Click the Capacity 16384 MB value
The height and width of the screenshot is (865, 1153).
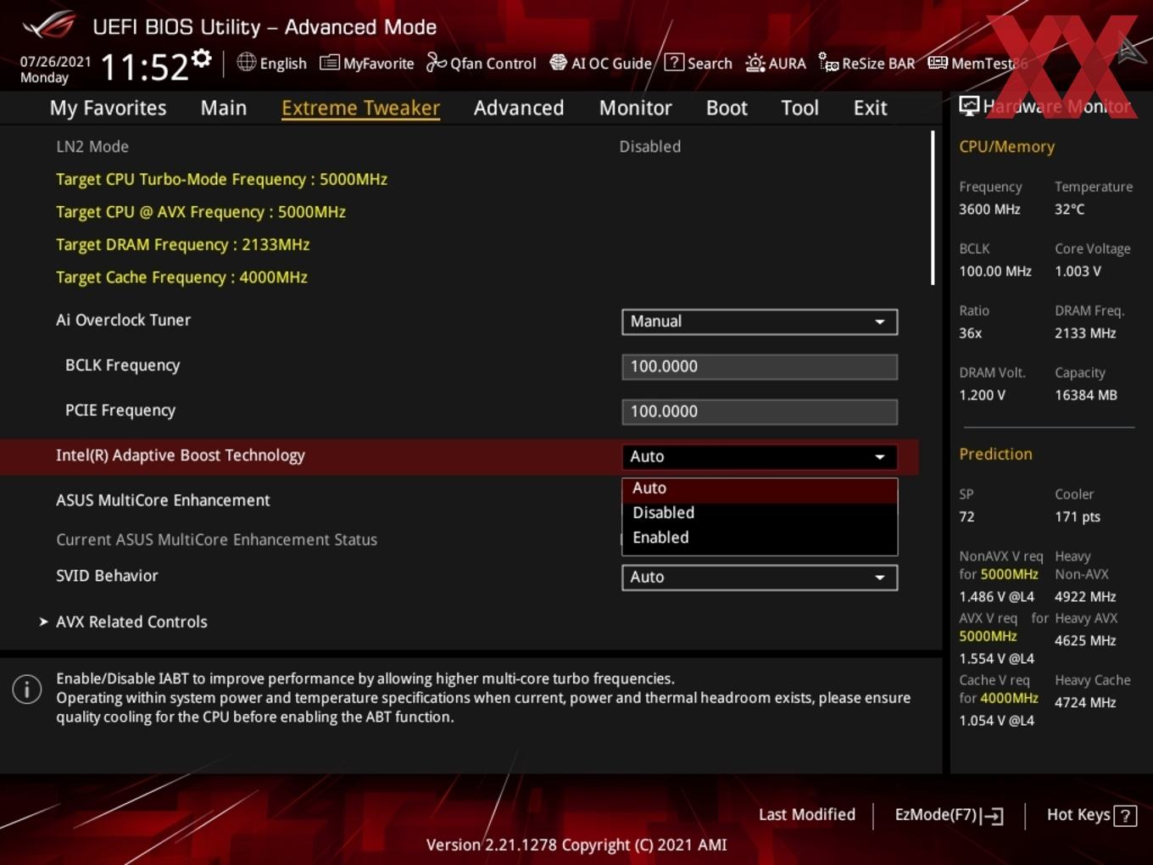pos(1086,395)
